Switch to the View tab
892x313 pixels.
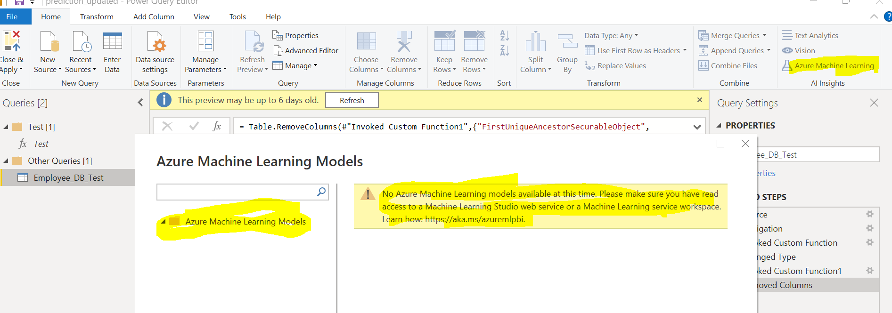202,16
